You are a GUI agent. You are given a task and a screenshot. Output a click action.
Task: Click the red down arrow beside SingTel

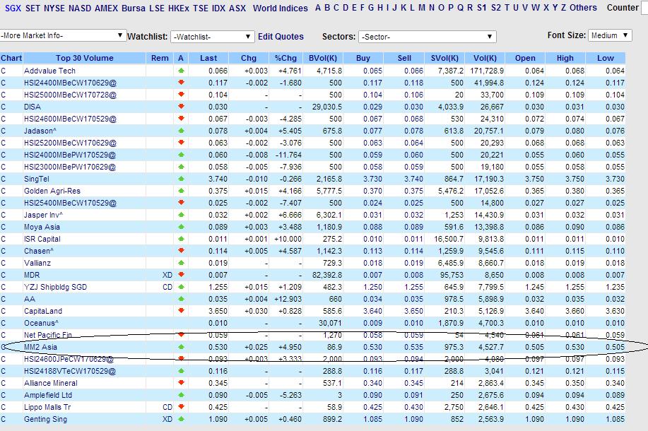click(x=182, y=179)
